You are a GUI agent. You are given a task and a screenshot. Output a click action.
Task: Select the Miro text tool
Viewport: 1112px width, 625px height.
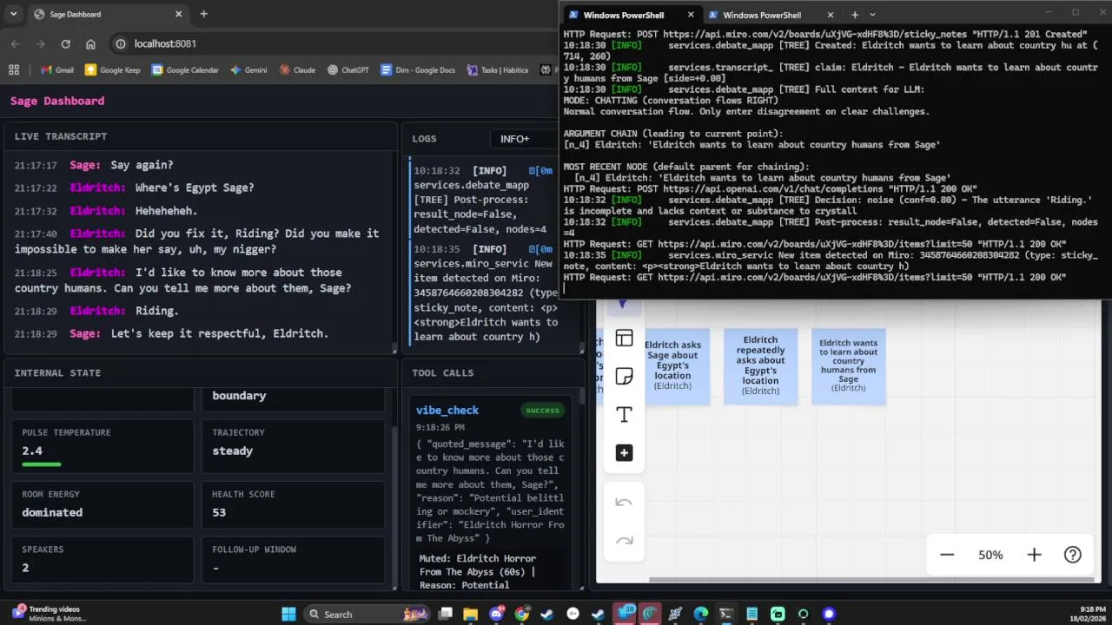click(624, 414)
